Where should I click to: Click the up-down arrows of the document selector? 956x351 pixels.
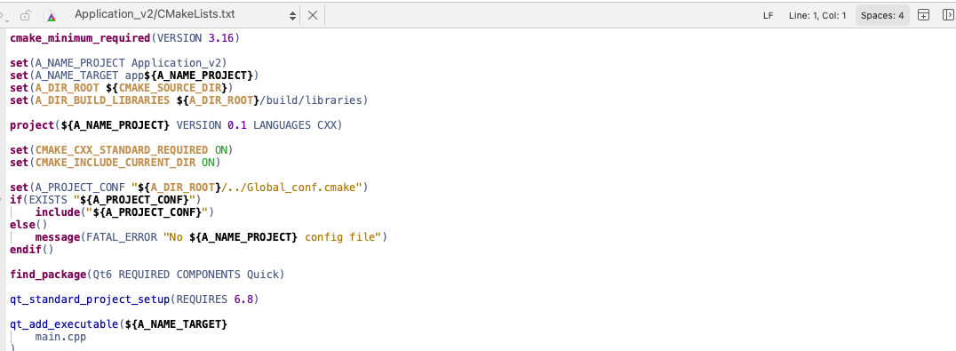[x=292, y=15]
